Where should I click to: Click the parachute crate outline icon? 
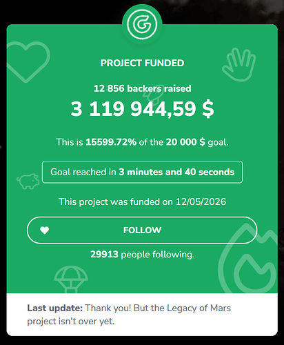pyautogui.click(x=71, y=279)
